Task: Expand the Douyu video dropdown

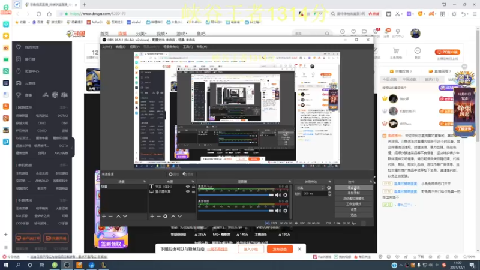Action: (161, 34)
